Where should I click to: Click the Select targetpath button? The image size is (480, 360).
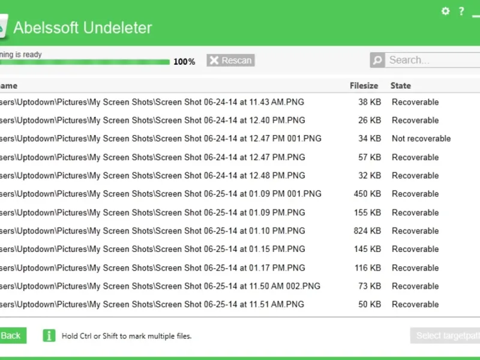point(445,335)
